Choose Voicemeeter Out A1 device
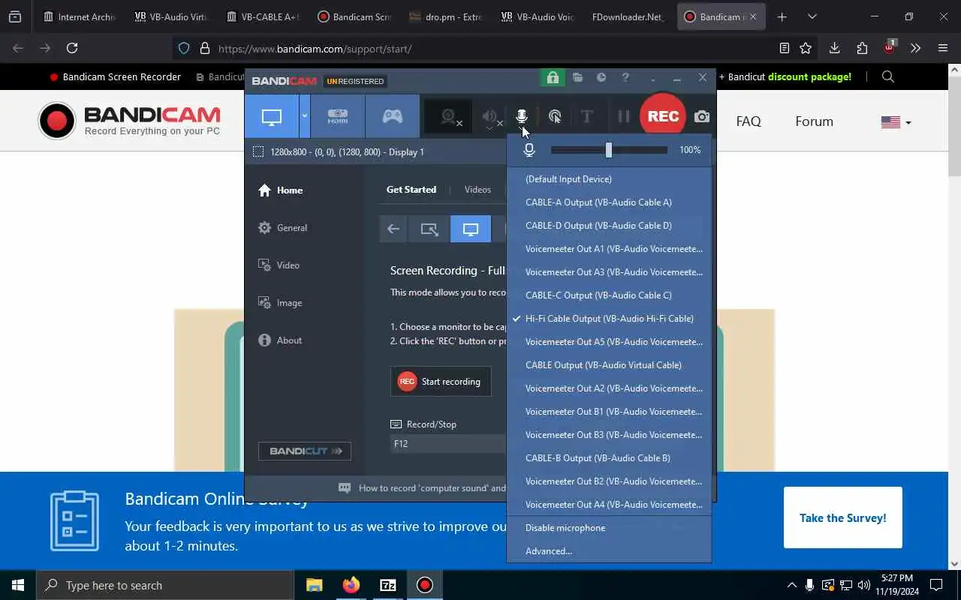 (x=609, y=249)
